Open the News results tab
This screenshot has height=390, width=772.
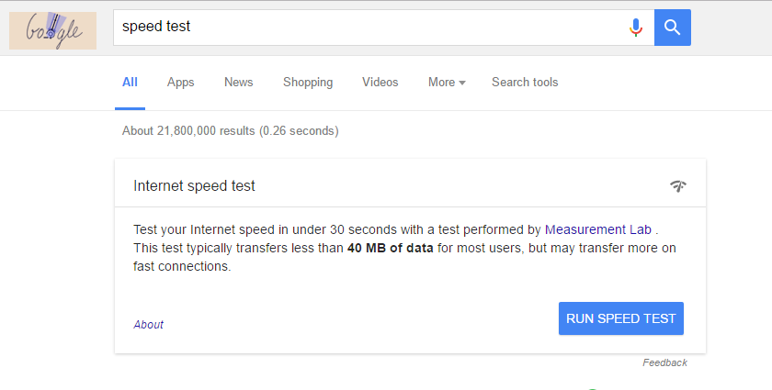(238, 83)
